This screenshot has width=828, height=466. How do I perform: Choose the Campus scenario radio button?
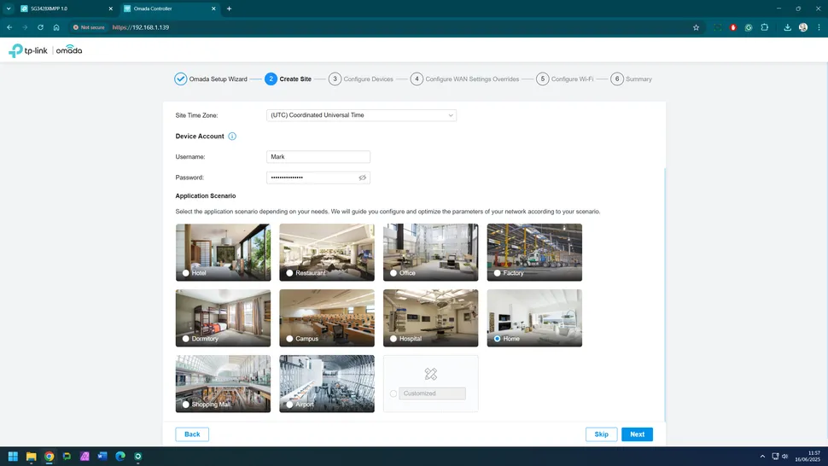tap(289, 339)
